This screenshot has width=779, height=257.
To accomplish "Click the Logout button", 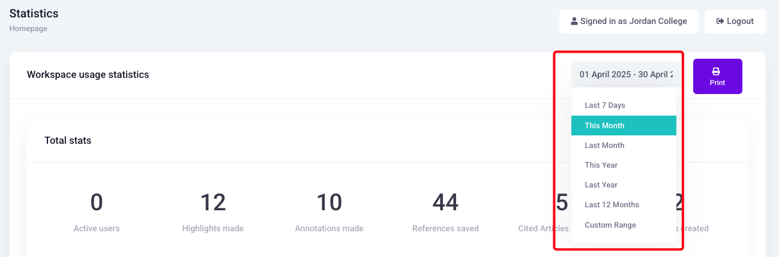I will [x=735, y=21].
